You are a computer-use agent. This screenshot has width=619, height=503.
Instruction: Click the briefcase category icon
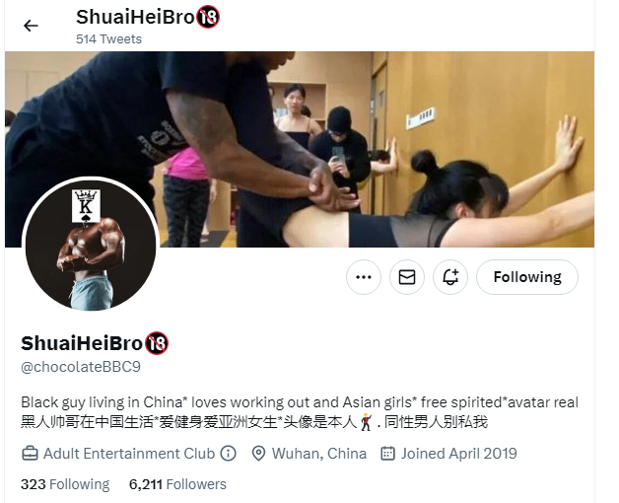(x=30, y=454)
